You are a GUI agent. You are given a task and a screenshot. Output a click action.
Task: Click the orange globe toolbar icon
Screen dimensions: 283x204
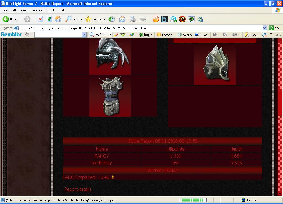(x=156, y=19)
